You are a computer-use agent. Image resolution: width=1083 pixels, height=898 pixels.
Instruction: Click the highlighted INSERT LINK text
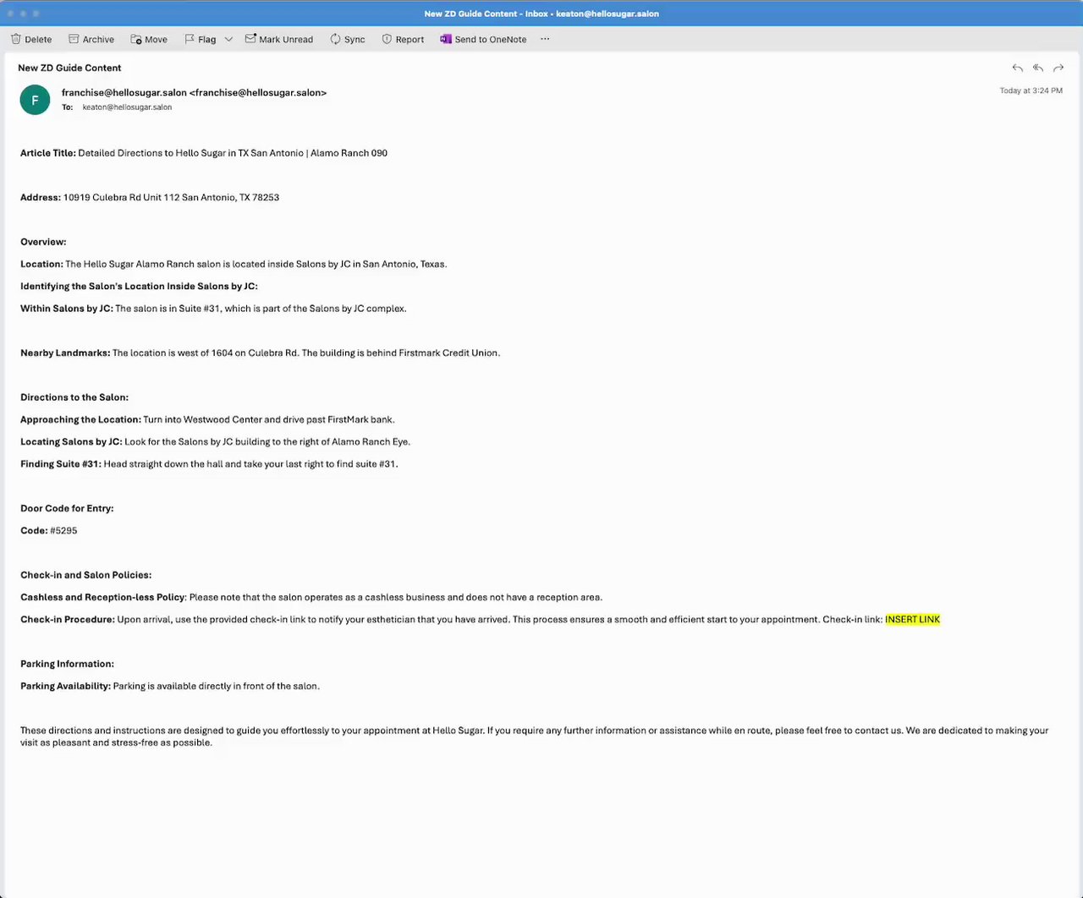912,619
